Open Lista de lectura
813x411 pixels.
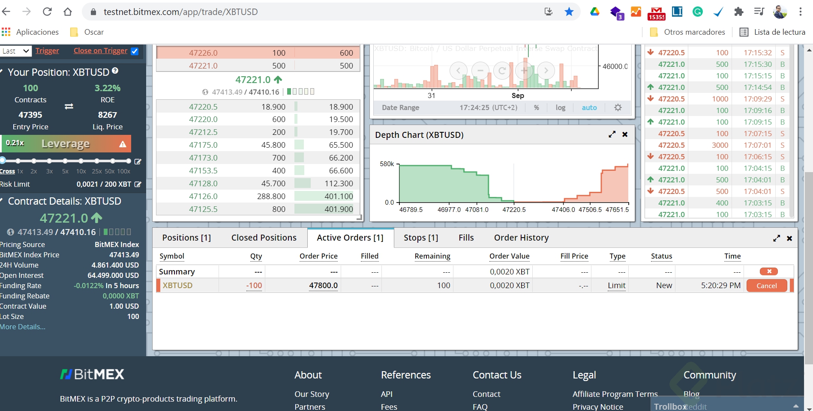point(772,32)
